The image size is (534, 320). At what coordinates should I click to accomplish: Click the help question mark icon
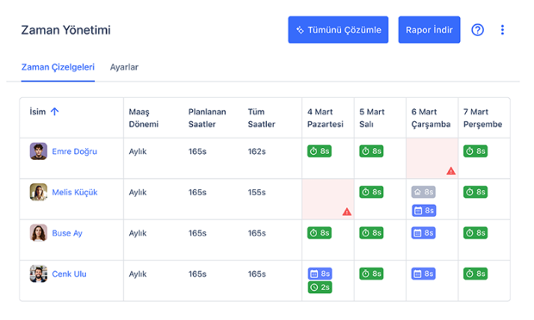tap(477, 30)
